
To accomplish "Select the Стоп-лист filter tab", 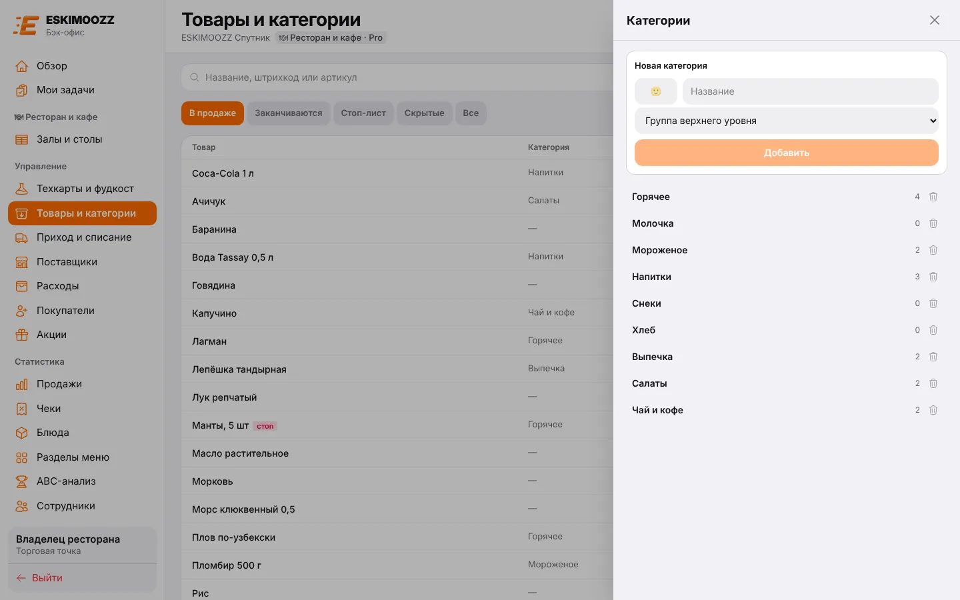I will point(363,113).
